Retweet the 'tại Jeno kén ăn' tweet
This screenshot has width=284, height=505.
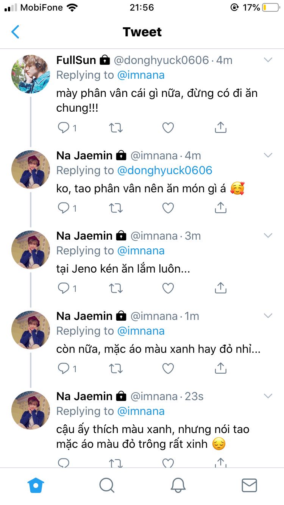(x=116, y=288)
